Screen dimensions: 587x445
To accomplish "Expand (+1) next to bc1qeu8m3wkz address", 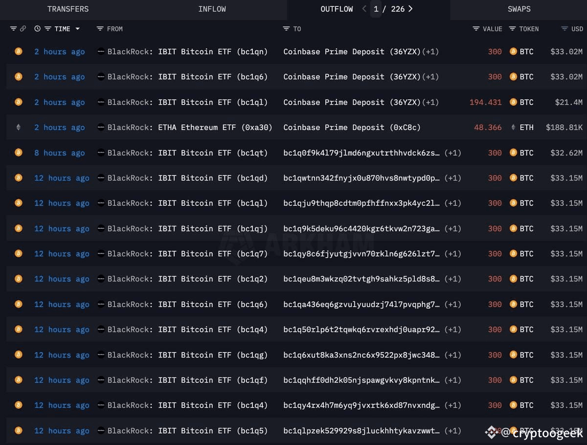I will 452,279.
